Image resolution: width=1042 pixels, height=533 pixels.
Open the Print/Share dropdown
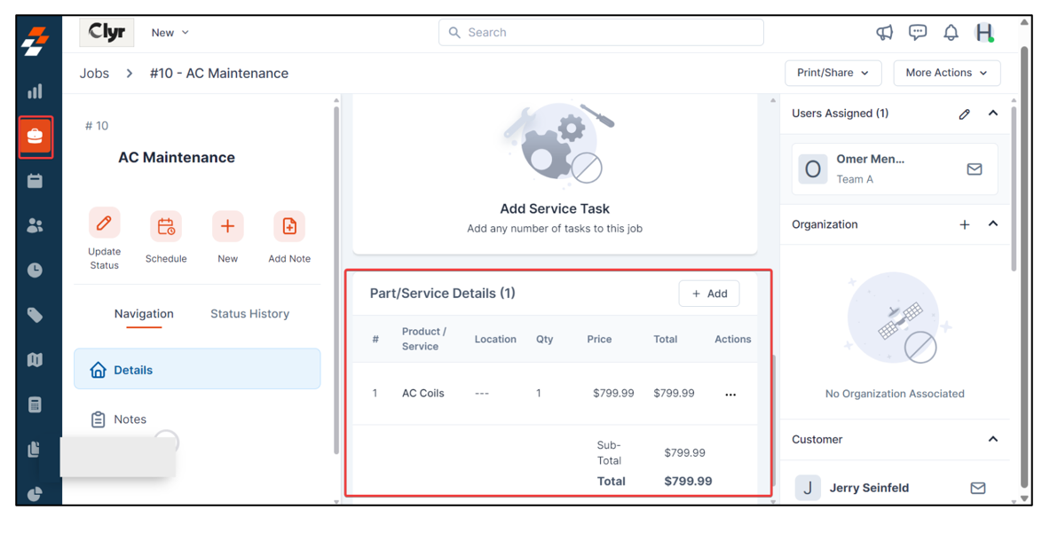pyautogui.click(x=833, y=73)
